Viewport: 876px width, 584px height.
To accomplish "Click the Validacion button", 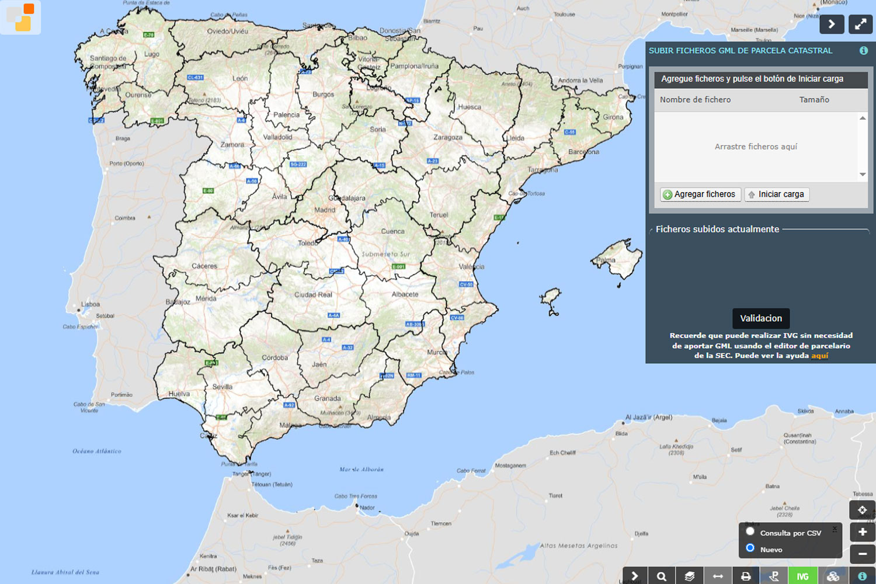I will click(761, 318).
